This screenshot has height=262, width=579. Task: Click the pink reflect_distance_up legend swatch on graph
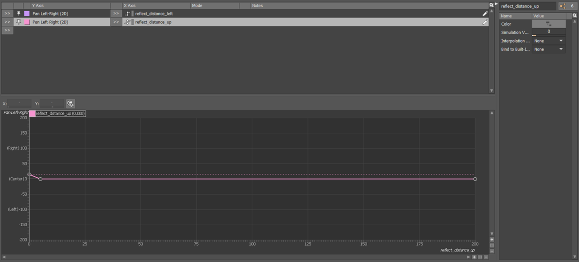[x=32, y=114]
